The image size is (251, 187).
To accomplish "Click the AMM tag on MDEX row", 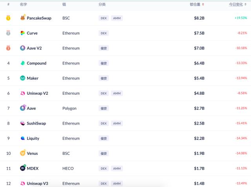I will (x=117, y=169).
